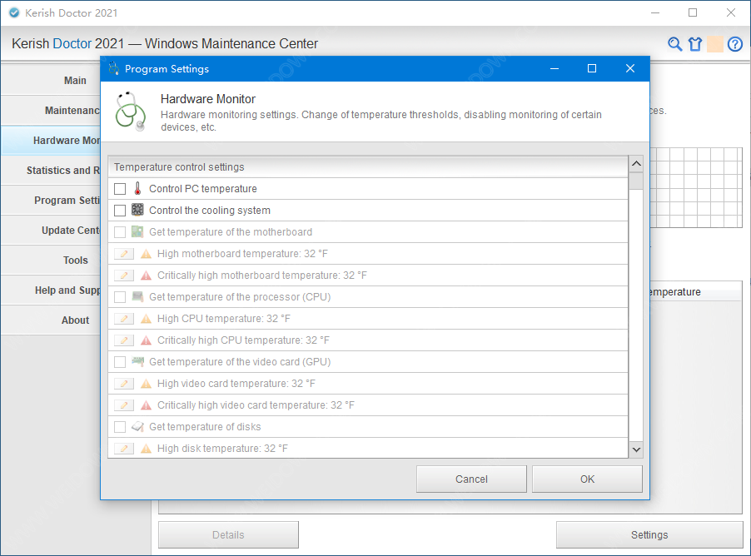Click Critically high video card temperature text
Viewport: 751px width, 556px height.
pyautogui.click(x=256, y=405)
